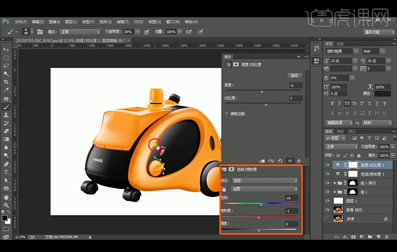Click the 自动 button
The image size is (397, 252).
[294, 76]
